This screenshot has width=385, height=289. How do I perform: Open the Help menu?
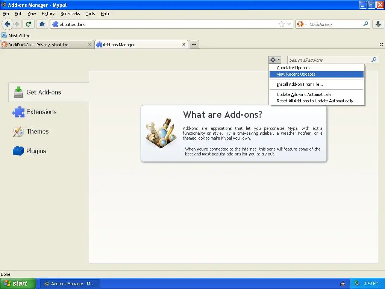[x=105, y=14]
